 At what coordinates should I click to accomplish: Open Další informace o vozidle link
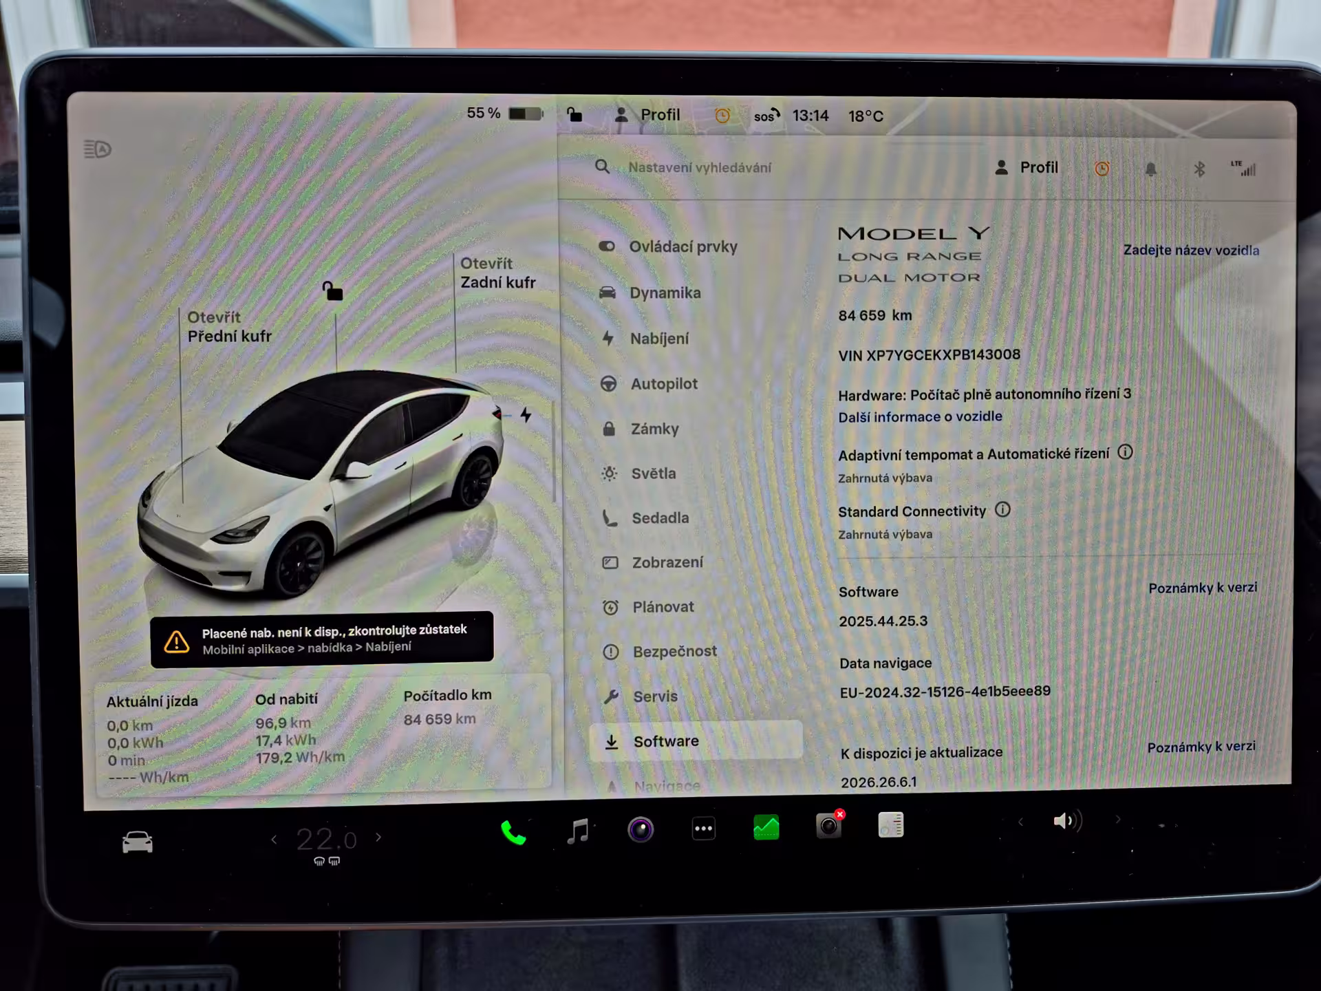tap(920, 416)
